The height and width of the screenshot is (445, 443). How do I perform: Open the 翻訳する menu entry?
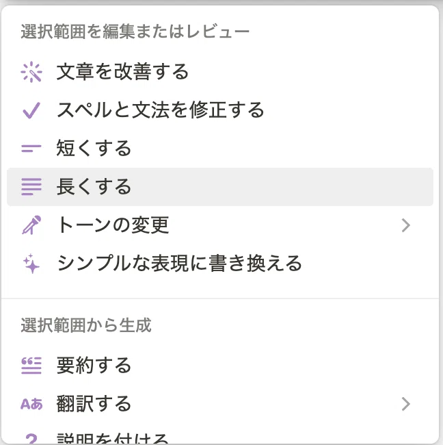click(x=220, y=404)
